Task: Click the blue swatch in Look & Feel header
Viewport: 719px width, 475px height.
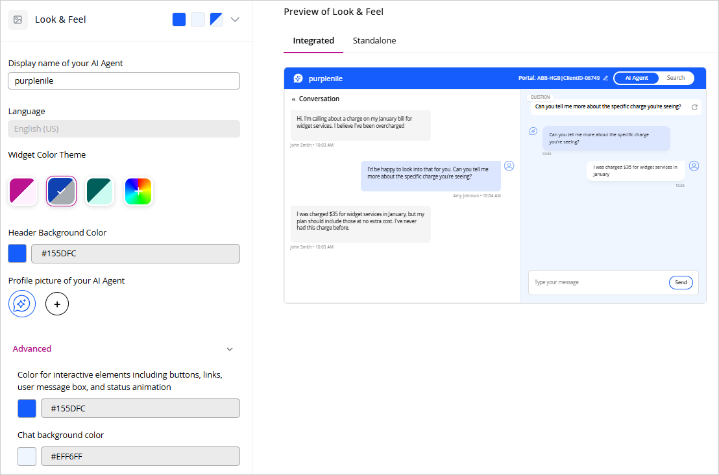Action: click(x=179, y=19)
